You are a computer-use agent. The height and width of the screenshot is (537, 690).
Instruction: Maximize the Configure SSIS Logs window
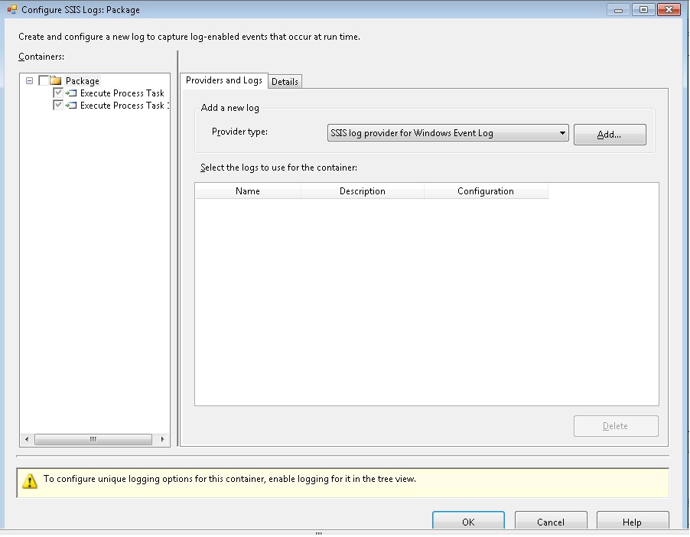coord(643,10)
